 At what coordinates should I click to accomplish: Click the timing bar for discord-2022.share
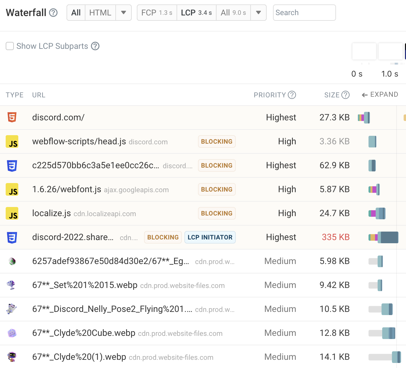[x=383, y=237]
